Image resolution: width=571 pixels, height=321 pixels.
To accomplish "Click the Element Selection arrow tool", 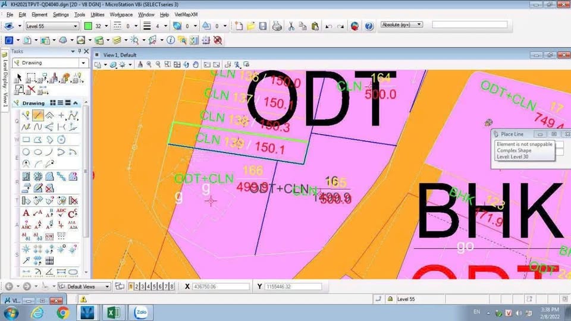I will pyautogui.click(x=18, y=78).
